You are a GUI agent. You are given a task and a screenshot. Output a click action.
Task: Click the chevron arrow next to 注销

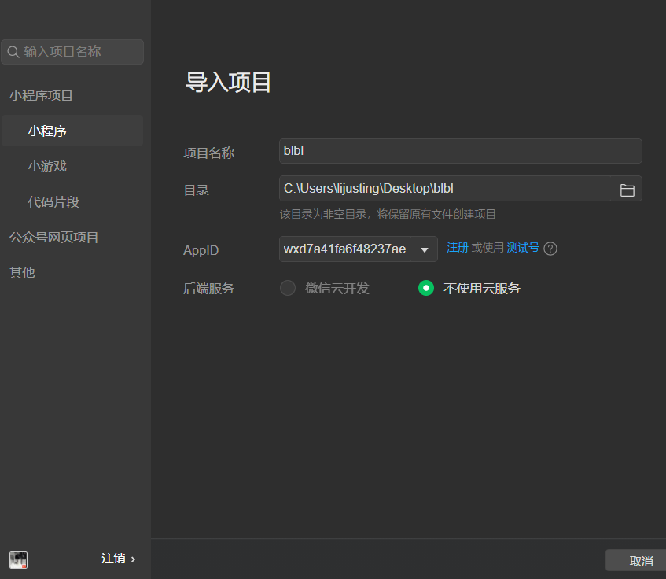tap(133, 559)
